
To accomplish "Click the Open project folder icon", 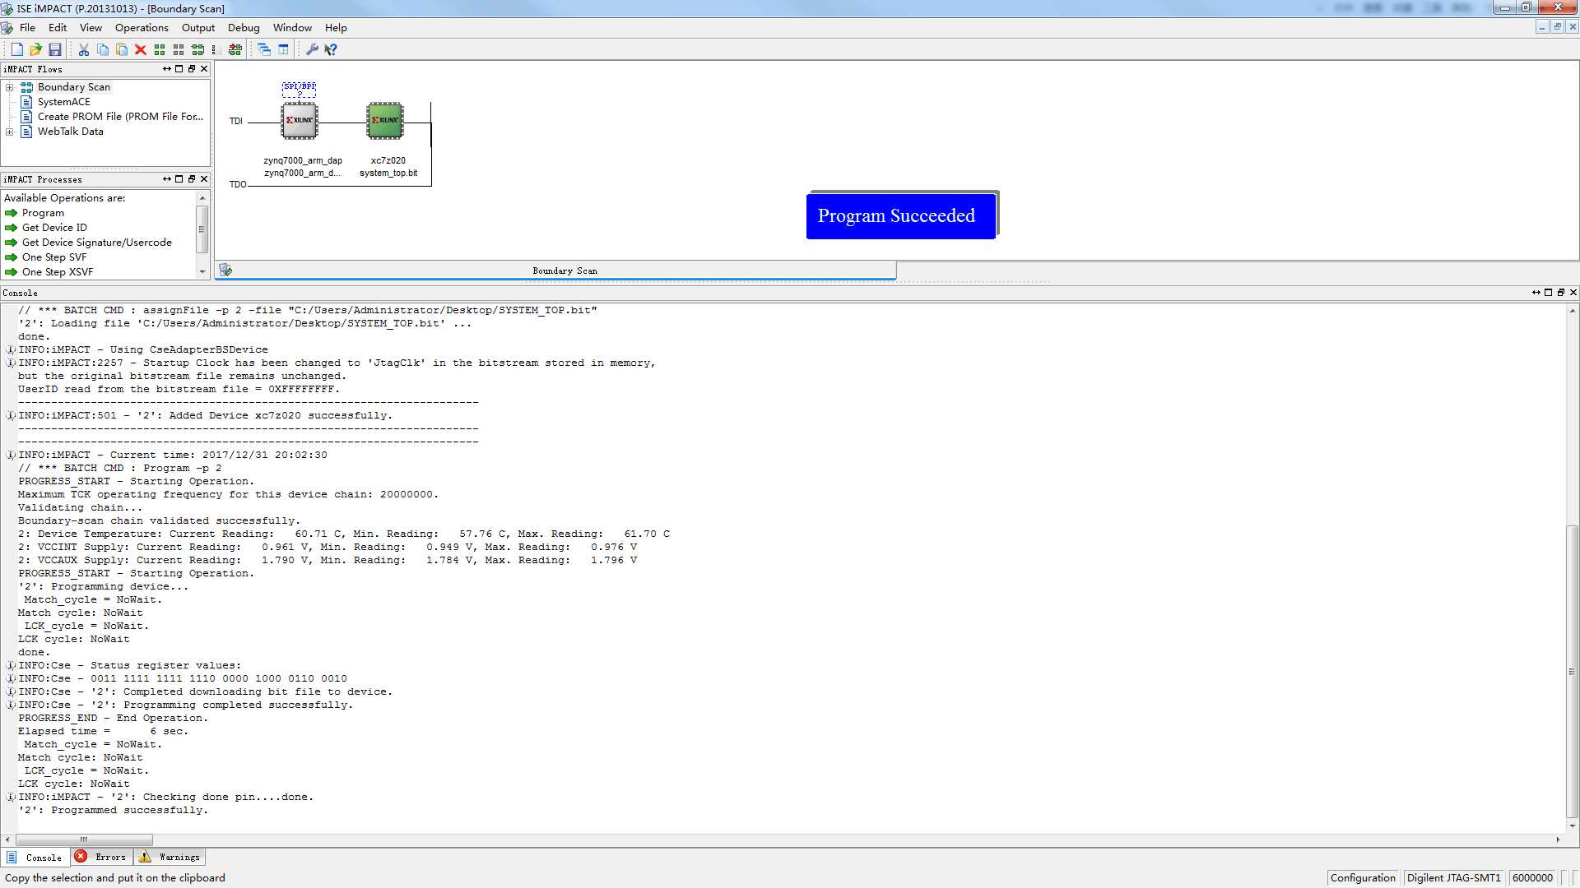I will click(x=35, y=49).
